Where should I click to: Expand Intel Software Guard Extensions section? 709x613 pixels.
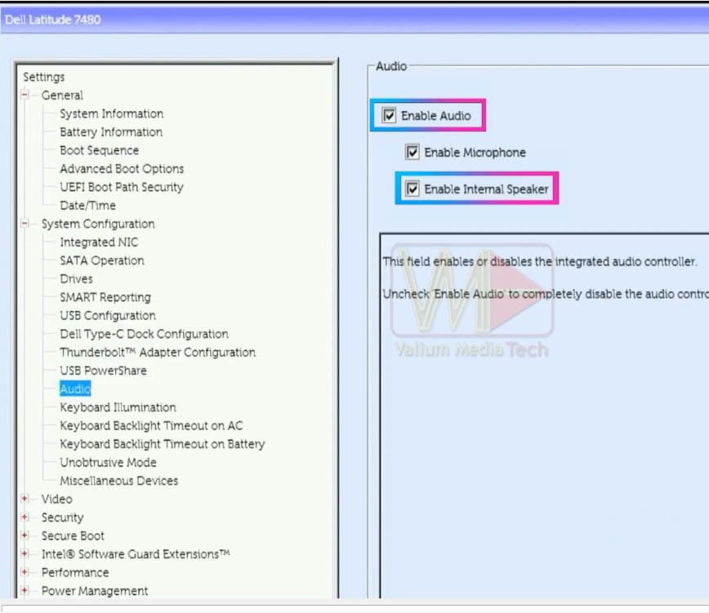tap(25, 554)
